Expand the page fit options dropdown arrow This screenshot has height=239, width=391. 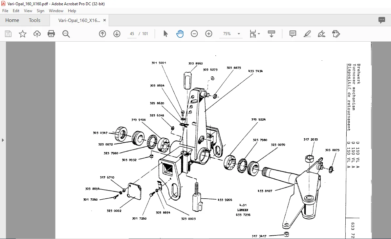click(259, 34)
